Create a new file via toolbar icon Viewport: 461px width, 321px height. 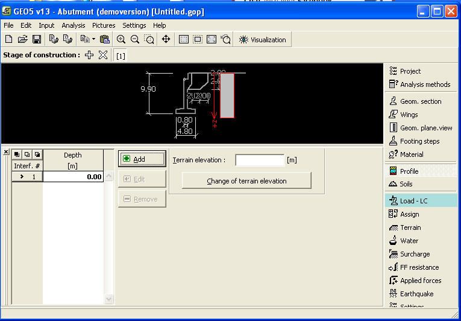pyautogui.click(x=9, y=39)
